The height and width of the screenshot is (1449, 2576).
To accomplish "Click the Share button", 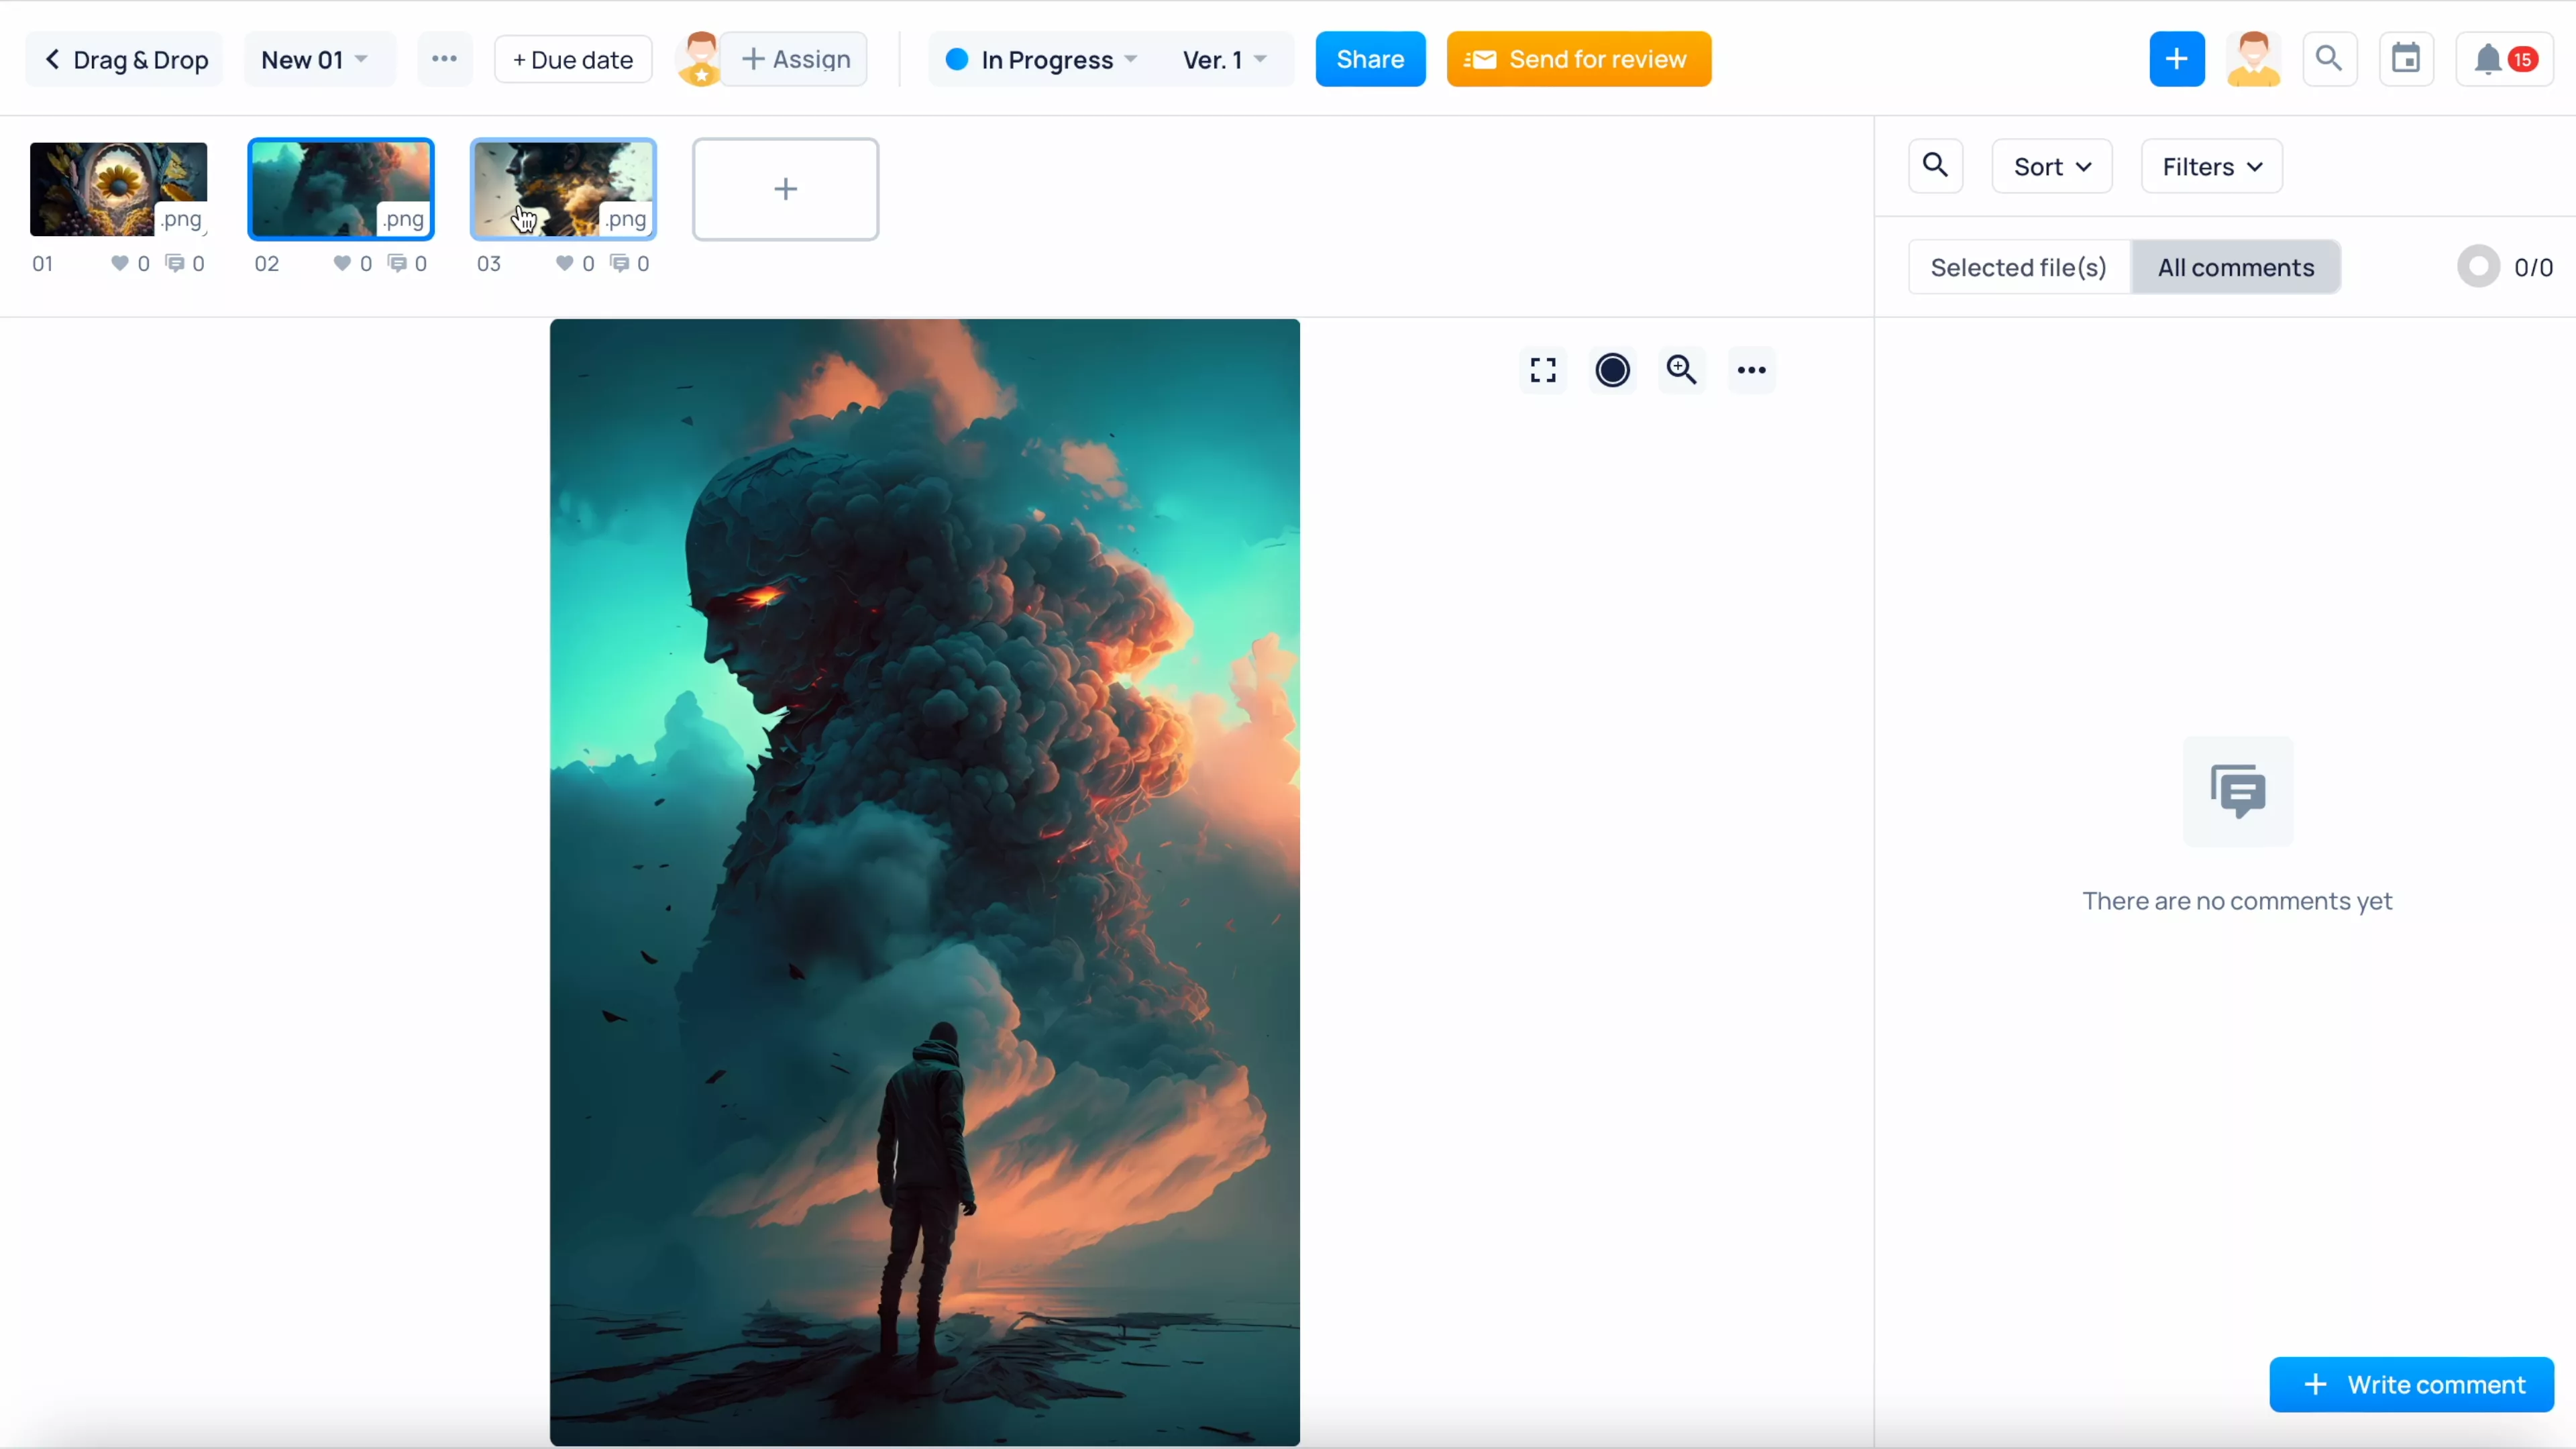I will pos(1370,58).
